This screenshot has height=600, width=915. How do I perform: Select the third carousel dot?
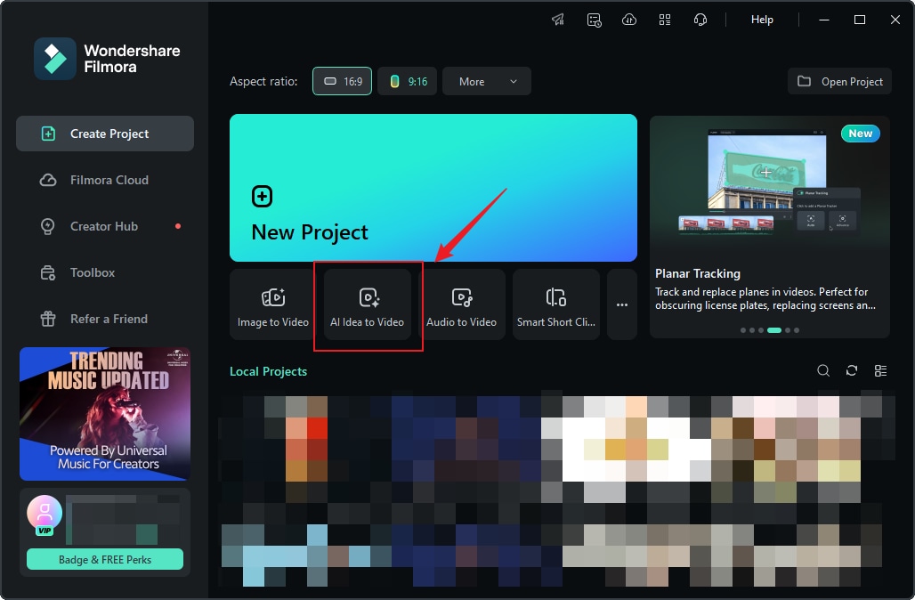tap(761, 330)
